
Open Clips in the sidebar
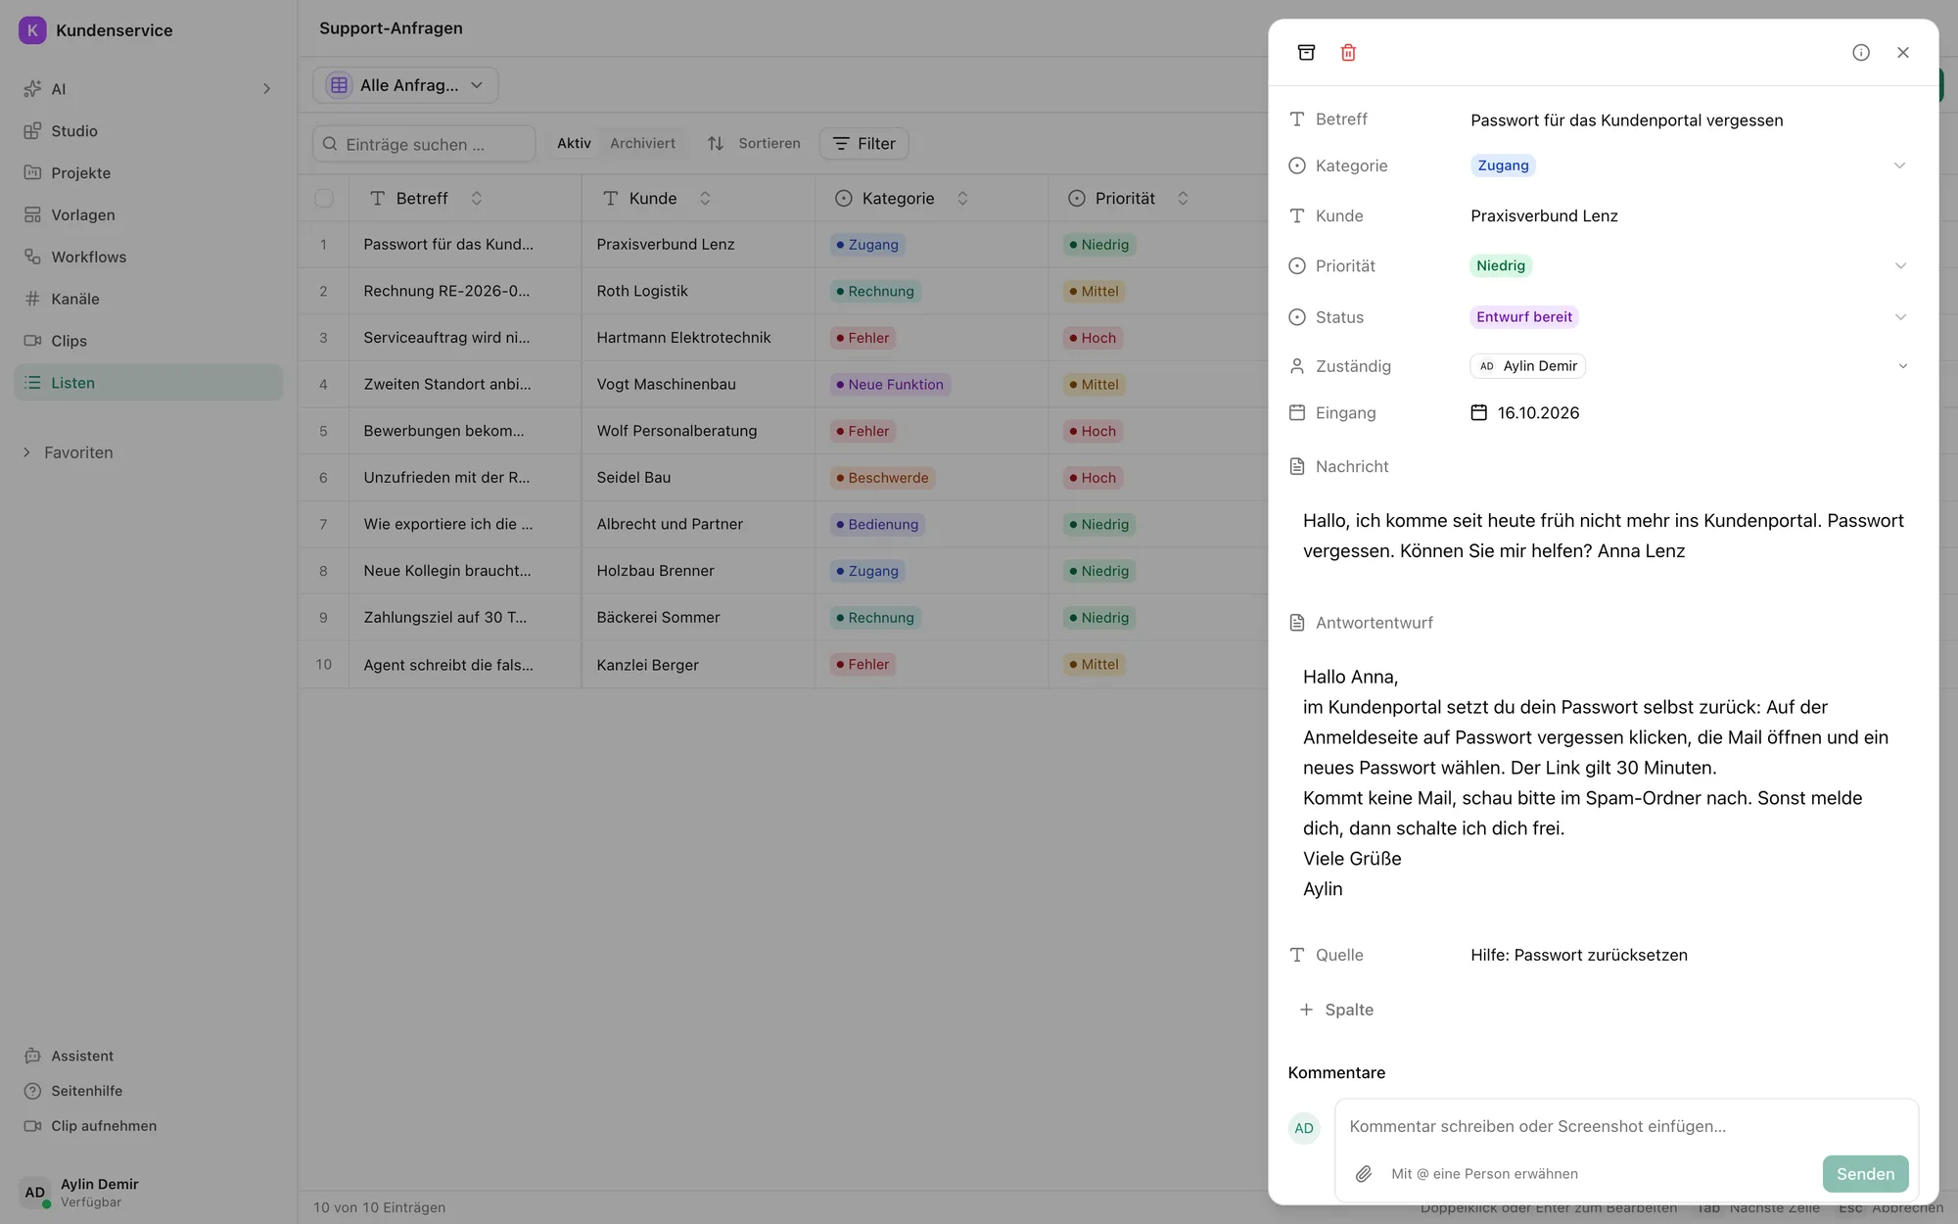(147, 342)
